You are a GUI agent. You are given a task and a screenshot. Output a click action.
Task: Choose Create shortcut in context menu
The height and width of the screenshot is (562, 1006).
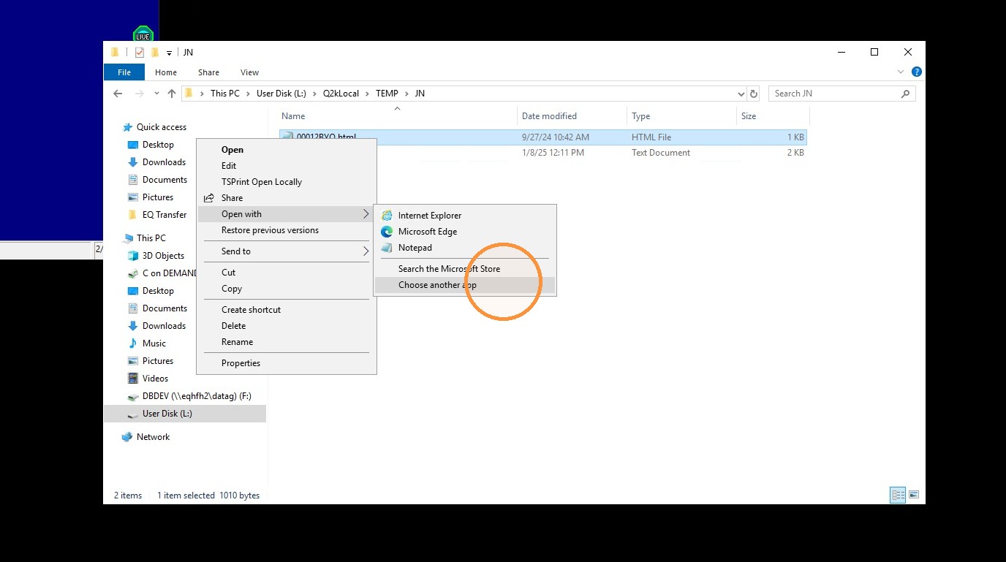point(287,310)
